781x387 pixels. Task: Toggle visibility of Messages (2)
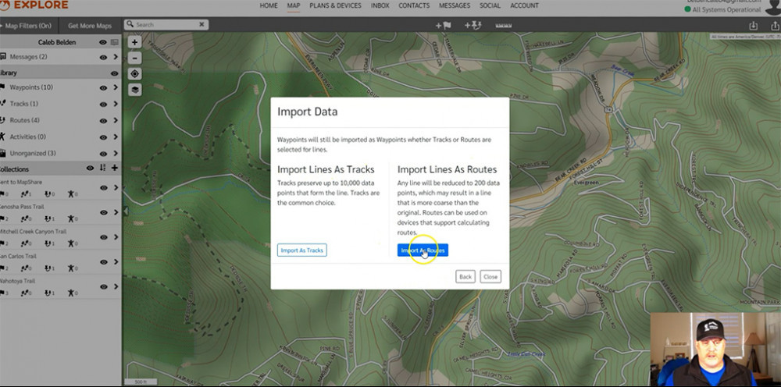click(103, 57)
